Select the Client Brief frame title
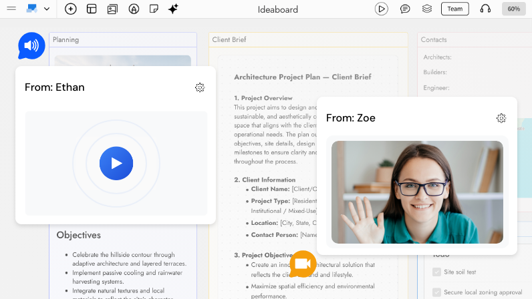532x299 pixels. (x=229, y=39)
